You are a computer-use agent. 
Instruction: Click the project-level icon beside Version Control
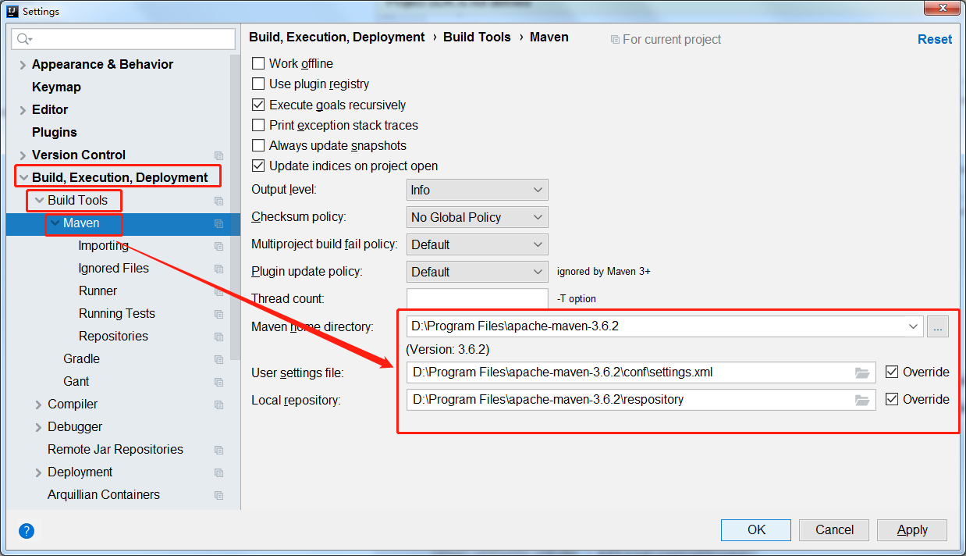pos(218,155)
